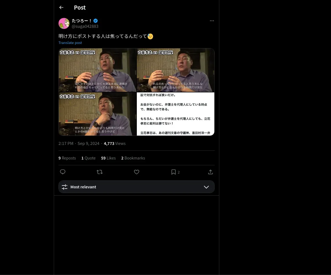The height and width of the screenshot is (275, 331).
Task: Click the repost arrows icon
Action: pos(100,172)
